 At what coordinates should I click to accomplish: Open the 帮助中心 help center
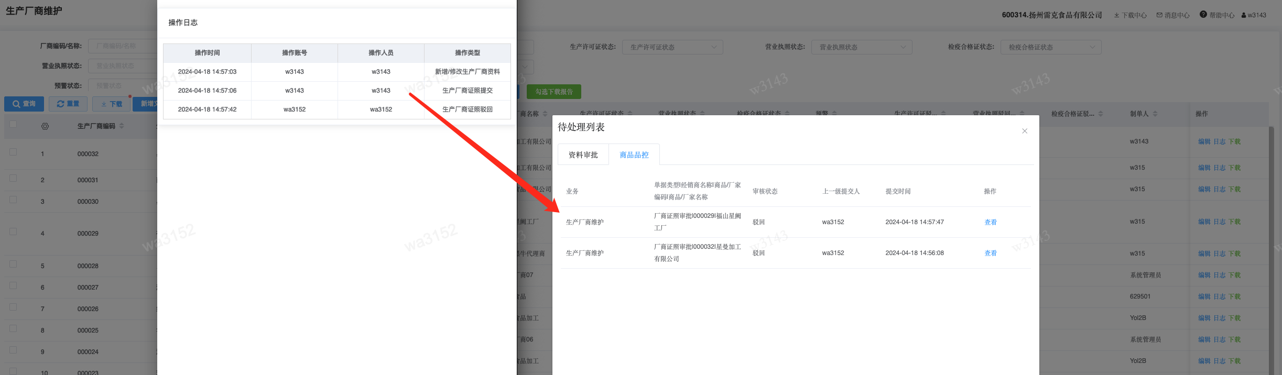click(1217, 15)
